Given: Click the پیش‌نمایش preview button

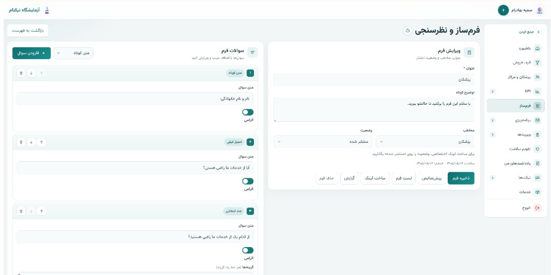Looking at the screenshot, I should (432, 178).
